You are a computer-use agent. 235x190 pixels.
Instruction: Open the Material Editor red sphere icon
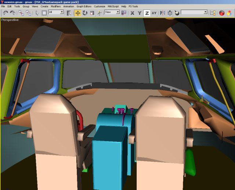(222, 13)
